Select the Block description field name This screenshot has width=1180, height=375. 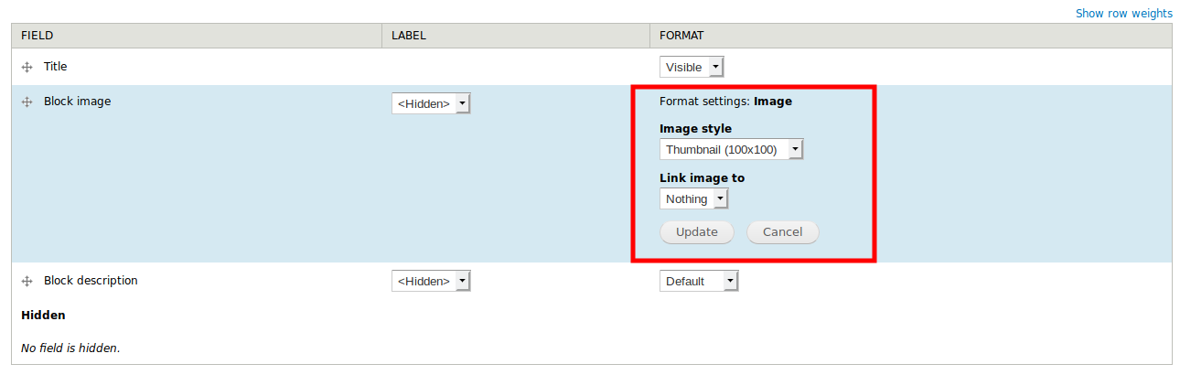pos(91,281)
